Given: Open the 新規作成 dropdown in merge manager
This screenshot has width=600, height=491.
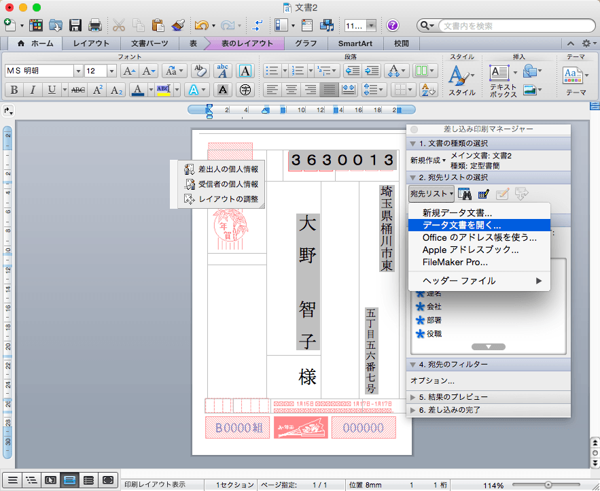Looking at the screenshot, I should (428, 160).
